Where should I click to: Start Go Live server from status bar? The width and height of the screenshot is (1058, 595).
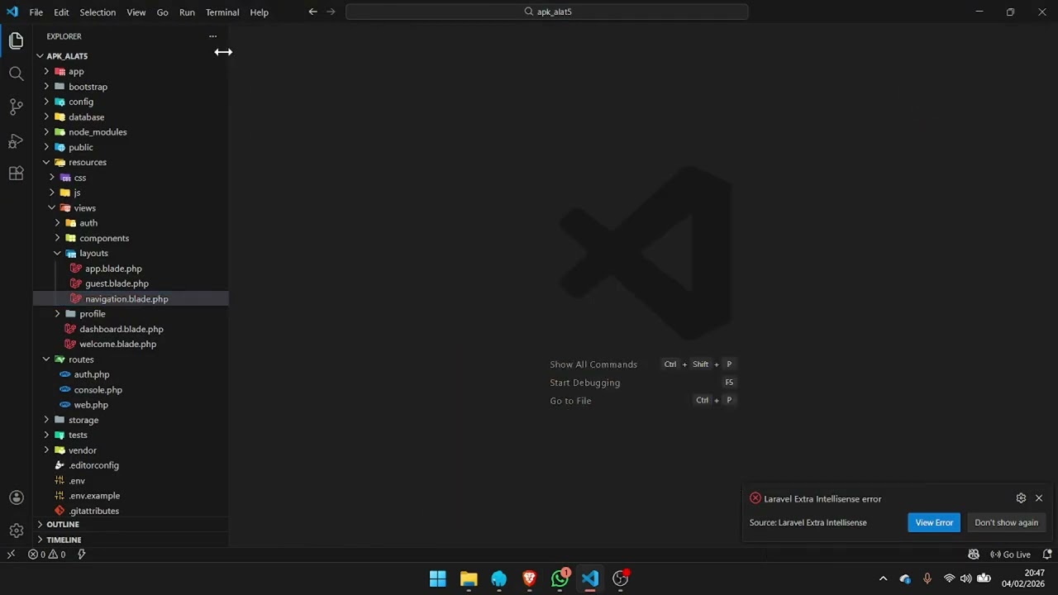[1010, 555]
